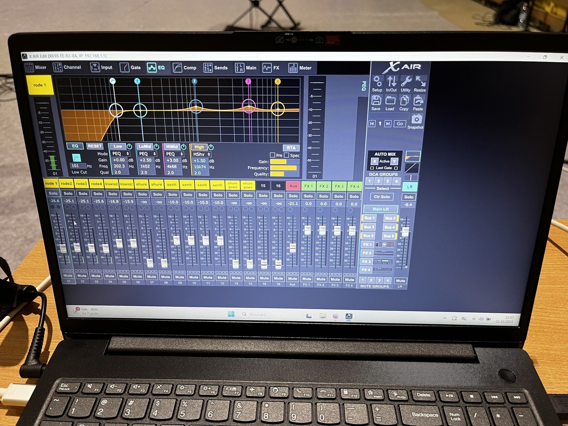Click the Clr Solo button
Viewport: 568px width, 426px height.
click(x=382, y=197)
